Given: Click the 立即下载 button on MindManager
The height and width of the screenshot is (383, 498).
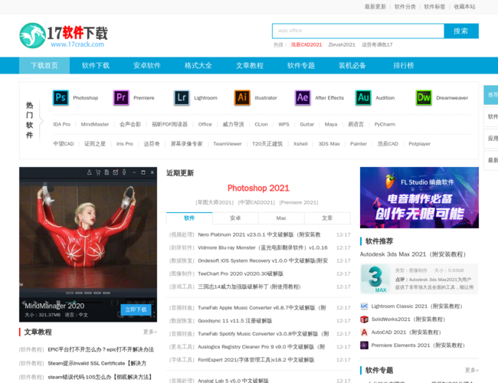Looking at the screenshot, I should pyautogui.click(x=136, y=309).
